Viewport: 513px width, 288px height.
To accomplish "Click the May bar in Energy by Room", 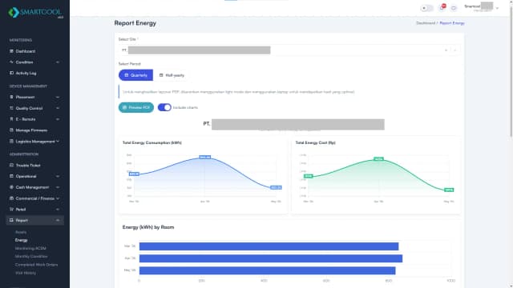I will [267, 270].
